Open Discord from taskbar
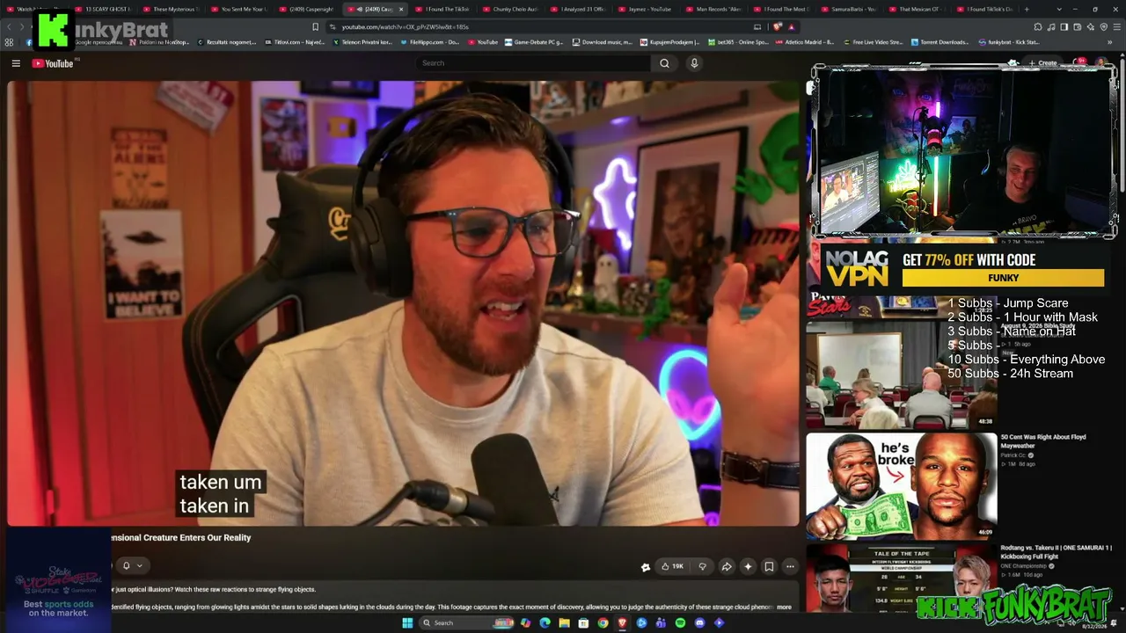Screen dimensions: 1126x633 pyautogui.click(x=699, y=623)
